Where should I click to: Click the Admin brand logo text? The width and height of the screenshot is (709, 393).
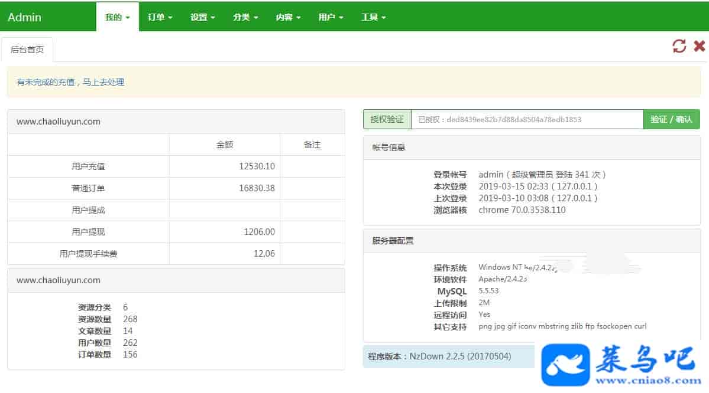24,17
